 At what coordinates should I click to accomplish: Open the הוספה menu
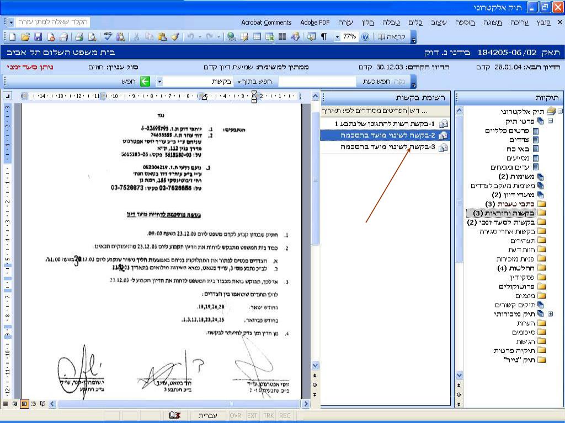coord(465,22)
